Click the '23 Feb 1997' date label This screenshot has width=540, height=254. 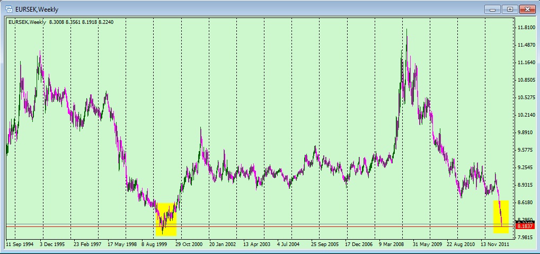[x=87, y=244]
